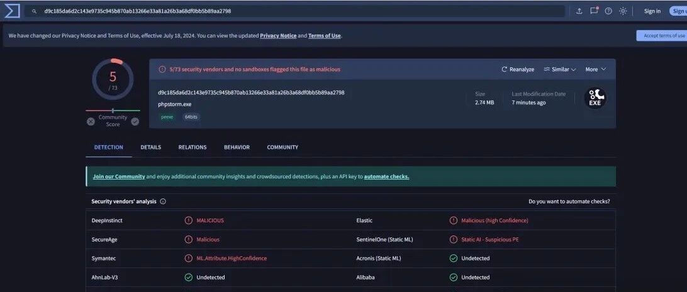Open the VirusTotal home logo
Viewport: 687px width, 292px height.
point(12,11)
